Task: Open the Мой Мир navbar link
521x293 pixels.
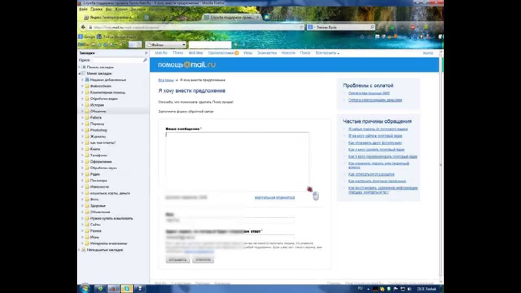Action: (195, 53)
